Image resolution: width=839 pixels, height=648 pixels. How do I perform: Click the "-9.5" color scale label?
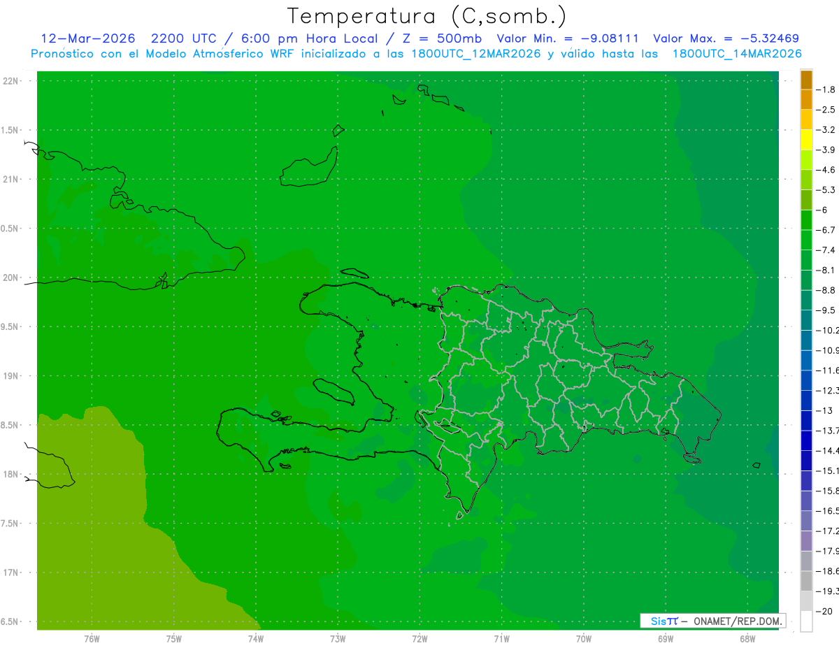point(826,310)
